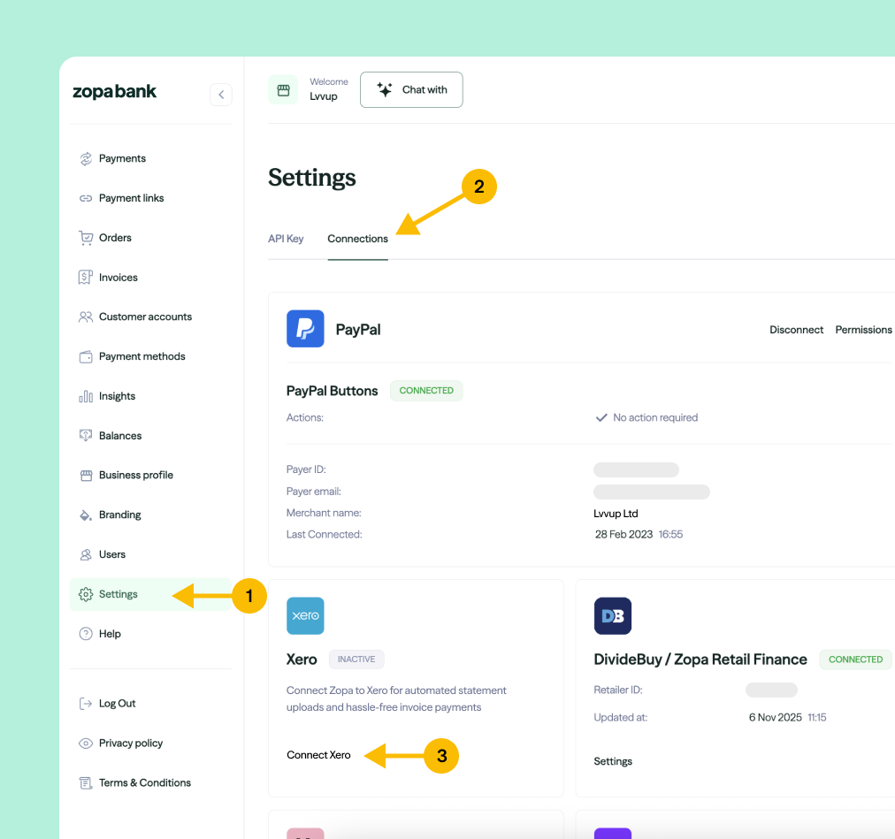Select the Payments icon in the sidebar

[x=86, y=158]
